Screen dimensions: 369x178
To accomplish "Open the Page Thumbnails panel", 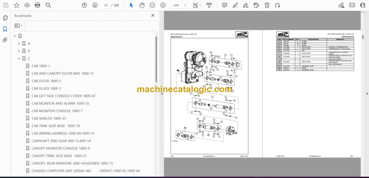I will click(x=5, y=18).
